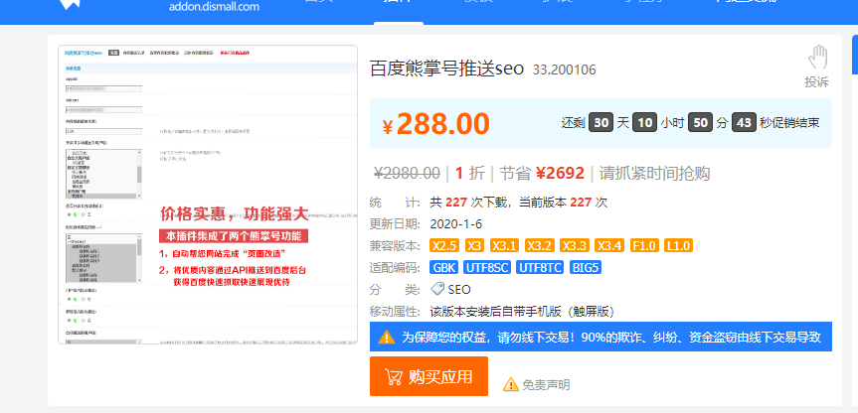The height and width of the screenshot is (413, 858).
Task: Click the version number 33.200106
Action: [564, 69]
